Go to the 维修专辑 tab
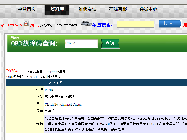The width and height of the screenshot is (187, 140). pos(88,9)
